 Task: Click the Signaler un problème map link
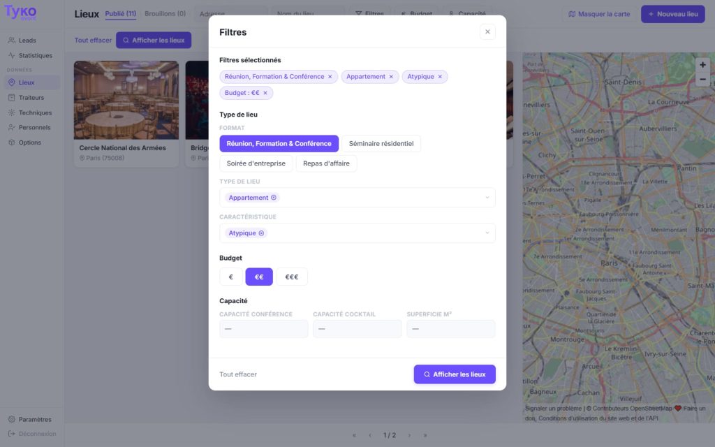pos(553,409)
